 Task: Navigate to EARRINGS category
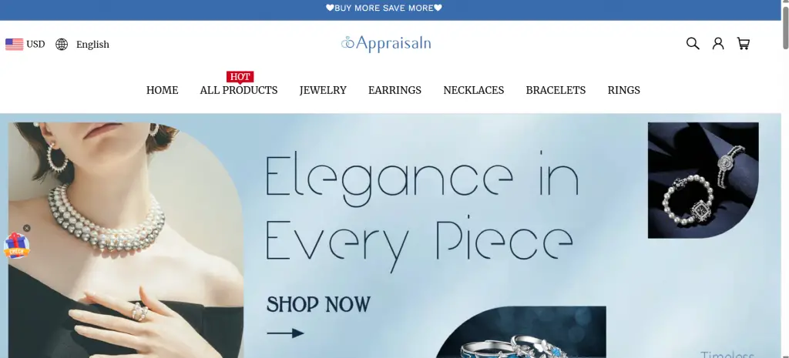(395, 90)
